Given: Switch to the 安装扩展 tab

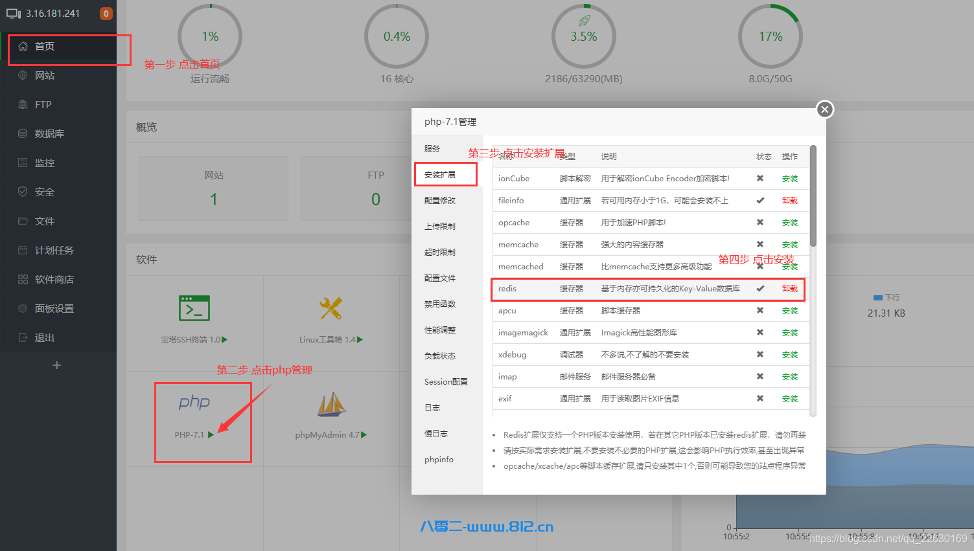Looking at the screenshot, I should click(x=440, y=175).
